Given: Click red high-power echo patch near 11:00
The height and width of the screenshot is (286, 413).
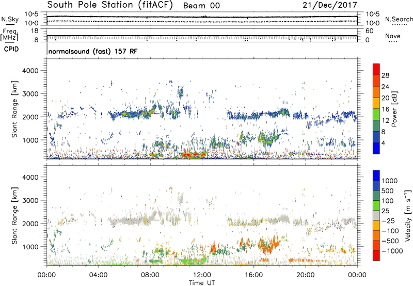Looking at the screenshot, I should [x=193, y=154].
